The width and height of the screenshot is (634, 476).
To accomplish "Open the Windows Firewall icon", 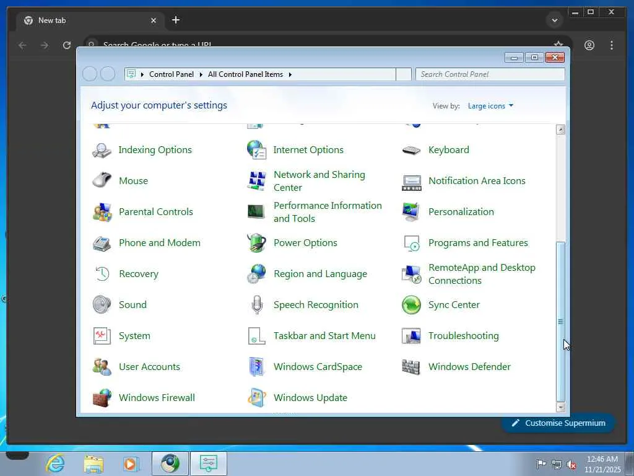I will pos(102,398).
